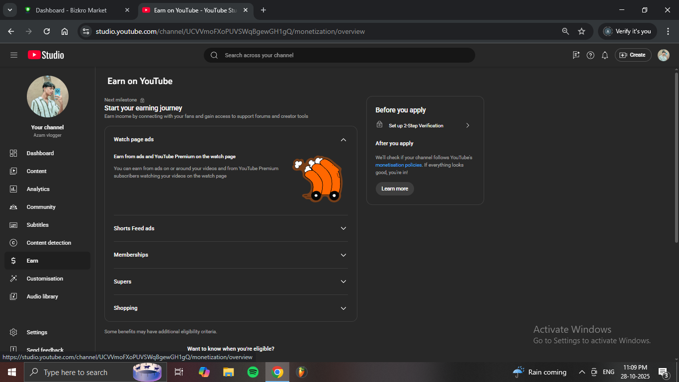679x382 pixels.
Task: Bookmark this page with star icon
Action: pyautogui.click(x=581, y=31)
